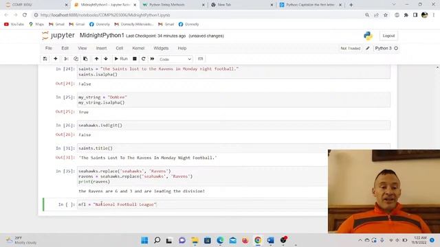
Task: Run the selected cell
Action: [121, 59]
